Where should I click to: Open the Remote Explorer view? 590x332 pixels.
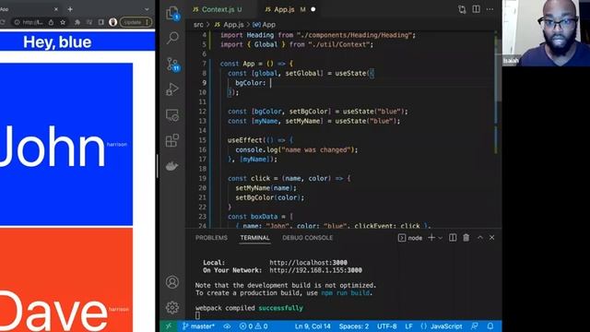(172, 115)
